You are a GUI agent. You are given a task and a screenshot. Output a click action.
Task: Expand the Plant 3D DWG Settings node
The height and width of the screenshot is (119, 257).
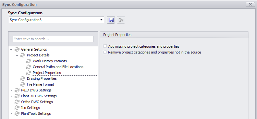tap(11, 96)
